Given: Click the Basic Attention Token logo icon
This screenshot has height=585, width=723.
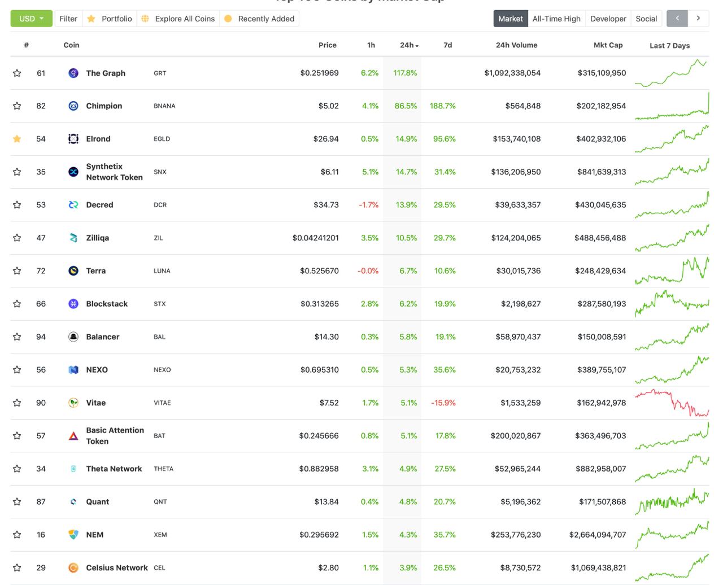Looking at the screenshot, I should click(73, 436).
